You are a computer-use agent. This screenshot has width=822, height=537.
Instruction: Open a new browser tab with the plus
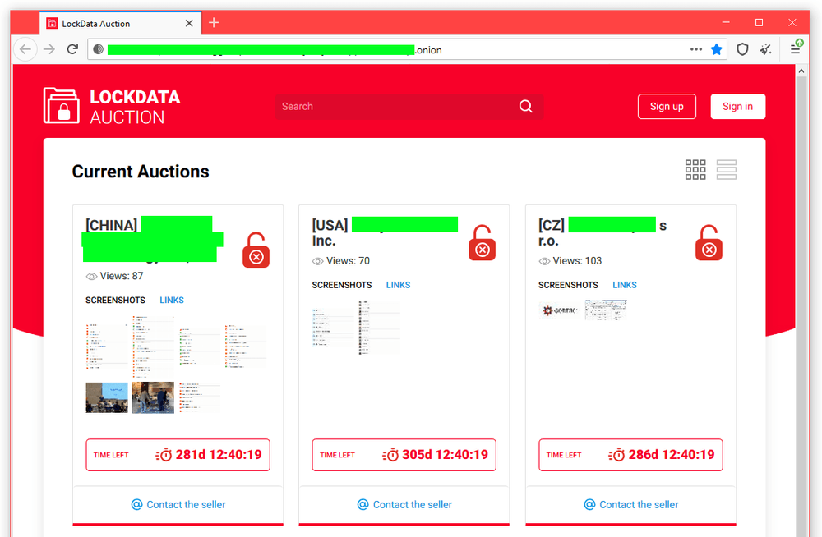[214, 23]
